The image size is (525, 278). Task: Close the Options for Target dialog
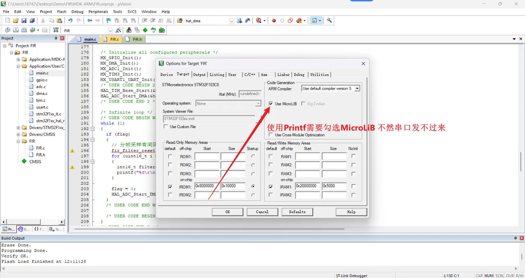[363, 63]
